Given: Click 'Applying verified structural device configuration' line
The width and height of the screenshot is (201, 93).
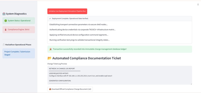Looking at the screenshot, I should pos(79,35).
